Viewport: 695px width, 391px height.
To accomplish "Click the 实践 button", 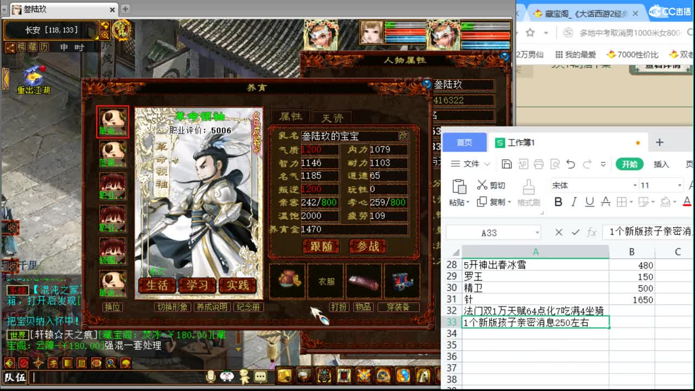I will 237,286.
